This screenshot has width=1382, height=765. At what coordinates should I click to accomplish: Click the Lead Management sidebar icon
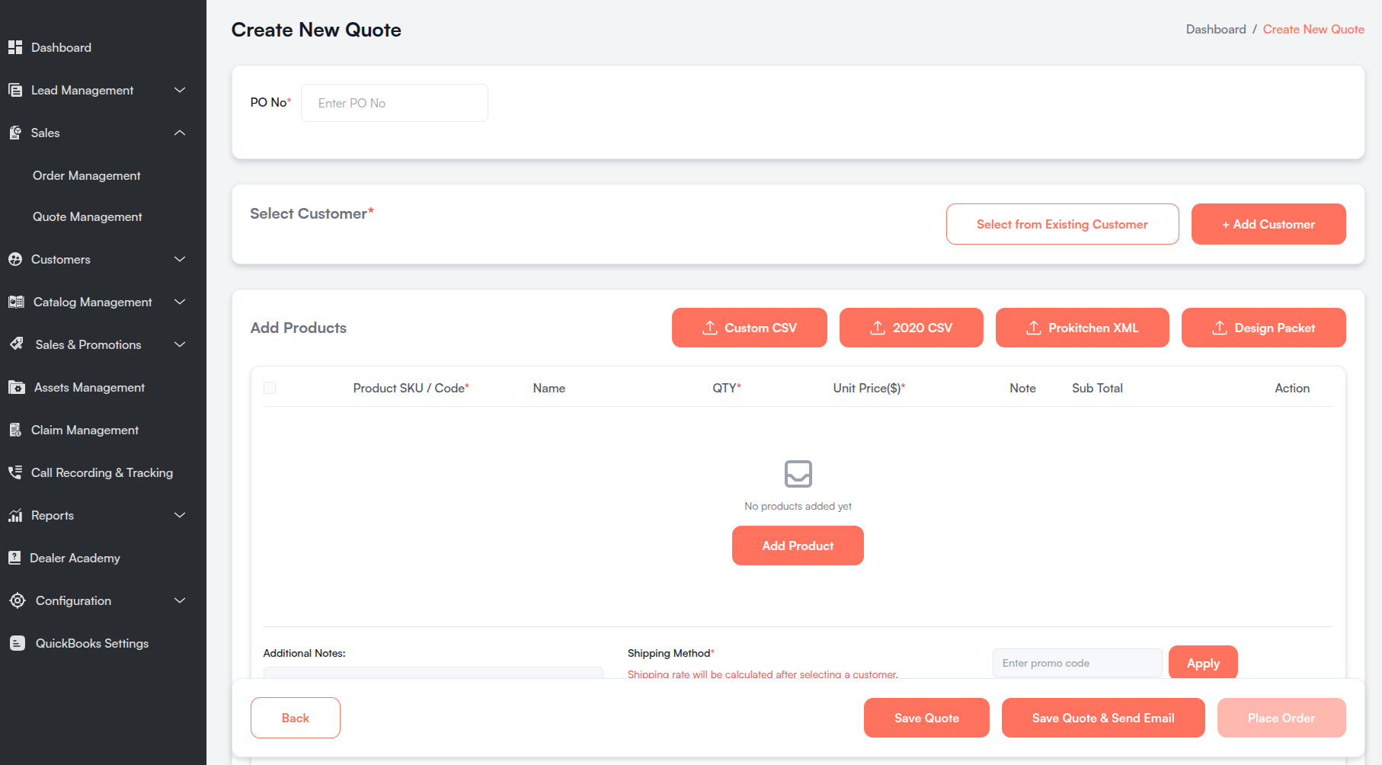click(x=15, y=90)
